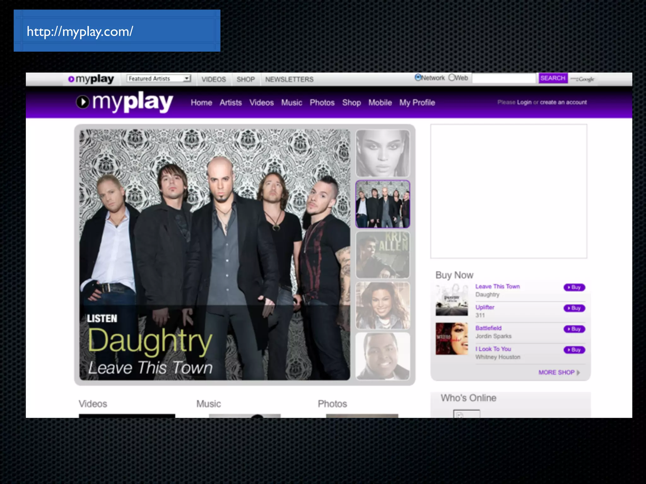Open SHOP in the top gray bar

click(246, 79)
